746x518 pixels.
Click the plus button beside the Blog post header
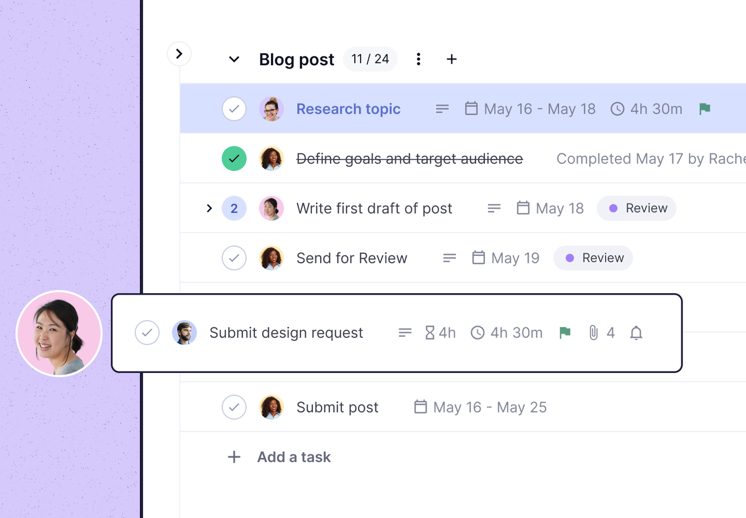click(x=451, y=59)
